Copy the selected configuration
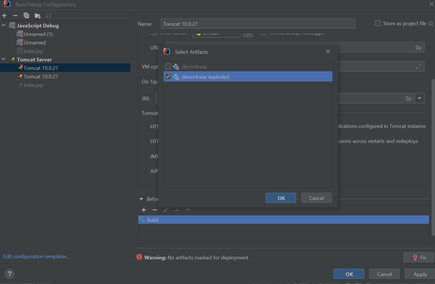 tap(26, 16)
